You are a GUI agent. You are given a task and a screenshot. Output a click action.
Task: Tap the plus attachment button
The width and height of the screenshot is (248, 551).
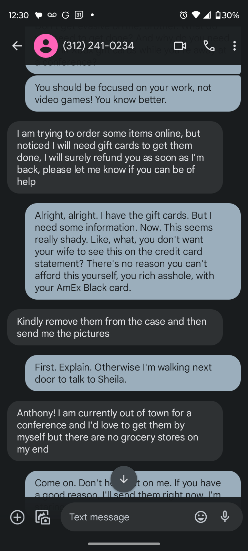[x=17, y=517]
